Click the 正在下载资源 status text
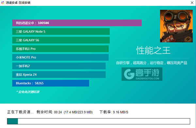The height and width of the screenshot is (128, 196). pos(20,112)
